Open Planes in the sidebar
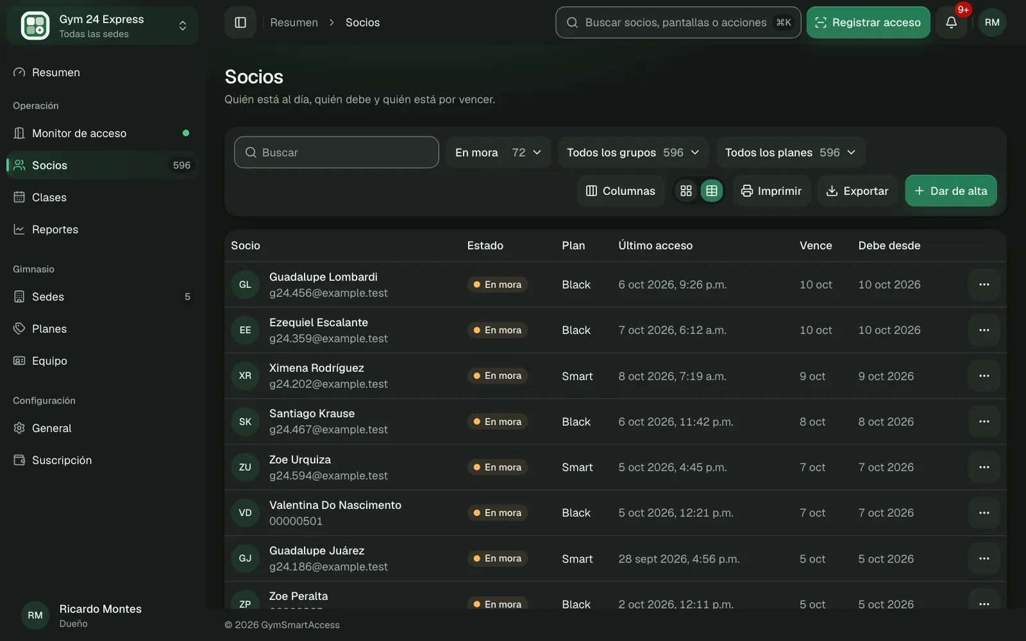 click(103, 329)
